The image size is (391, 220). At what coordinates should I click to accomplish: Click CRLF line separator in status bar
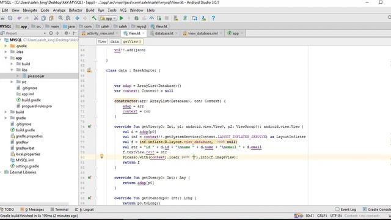click(322, 216)
